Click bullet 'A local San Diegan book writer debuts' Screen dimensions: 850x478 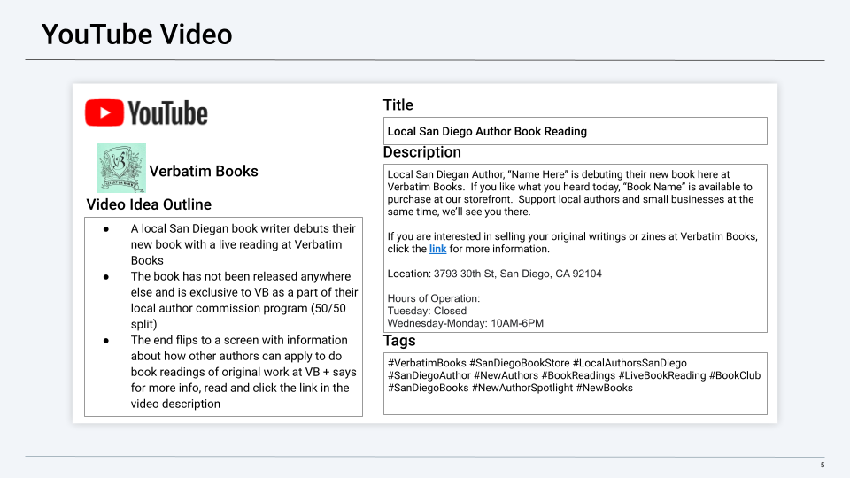[x=243, y=244]
